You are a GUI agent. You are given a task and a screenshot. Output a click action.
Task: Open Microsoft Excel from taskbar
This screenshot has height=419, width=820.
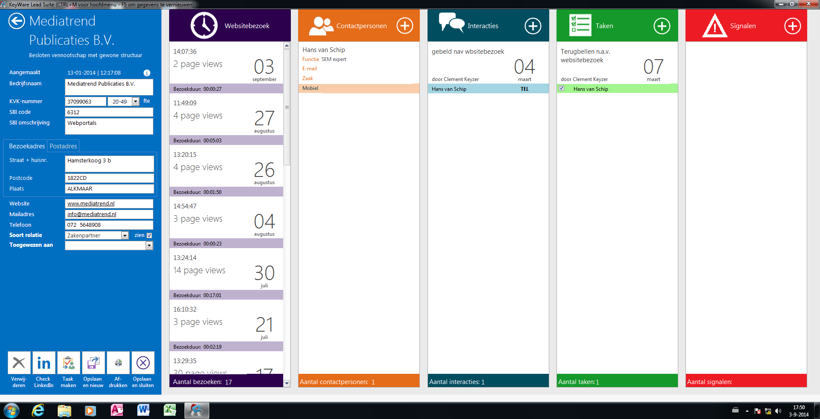[x=170, y=410]
